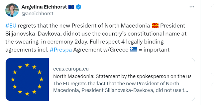The width and height of the screenshot is (214, 105).
Task: Click the card description starting 'The EU regrets'
Action: pos(121,87)
